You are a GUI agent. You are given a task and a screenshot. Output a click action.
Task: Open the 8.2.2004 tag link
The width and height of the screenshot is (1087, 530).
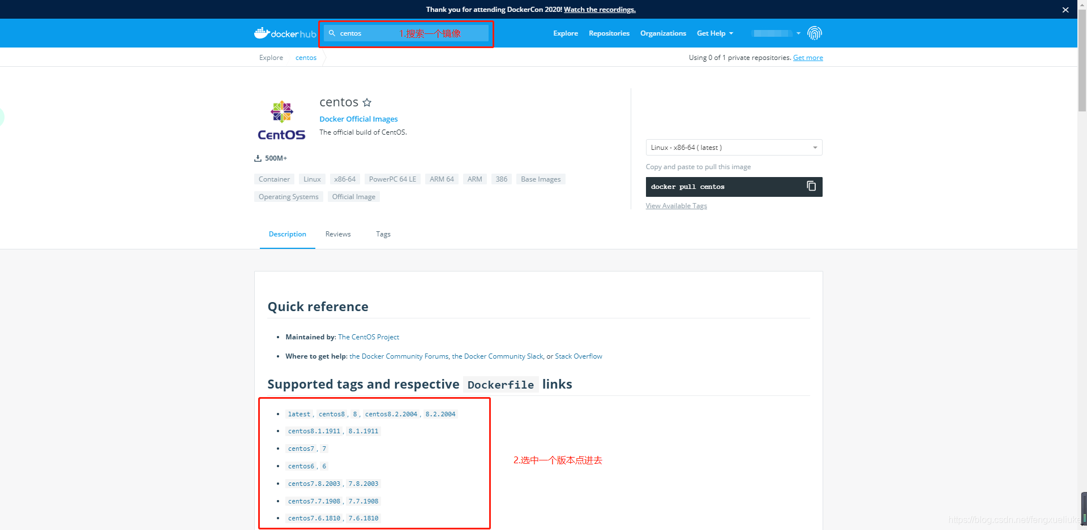click(440, 414)
